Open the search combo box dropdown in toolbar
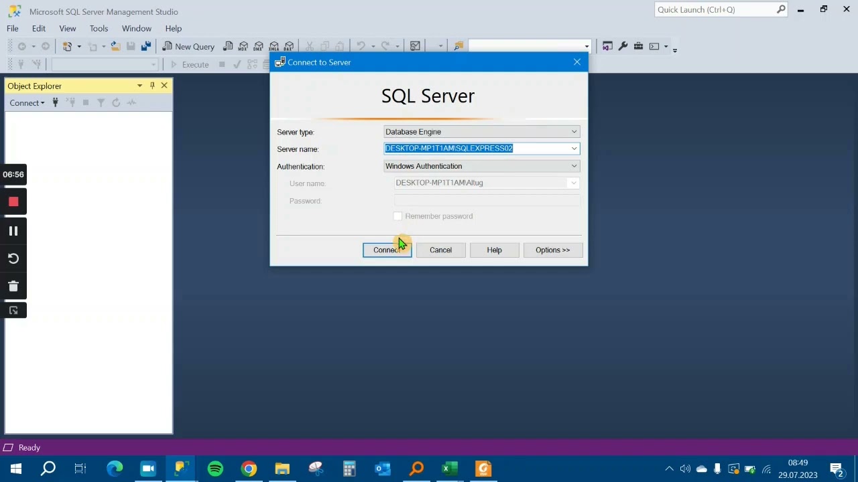This screenshot has width=858, height=482. 587,46
